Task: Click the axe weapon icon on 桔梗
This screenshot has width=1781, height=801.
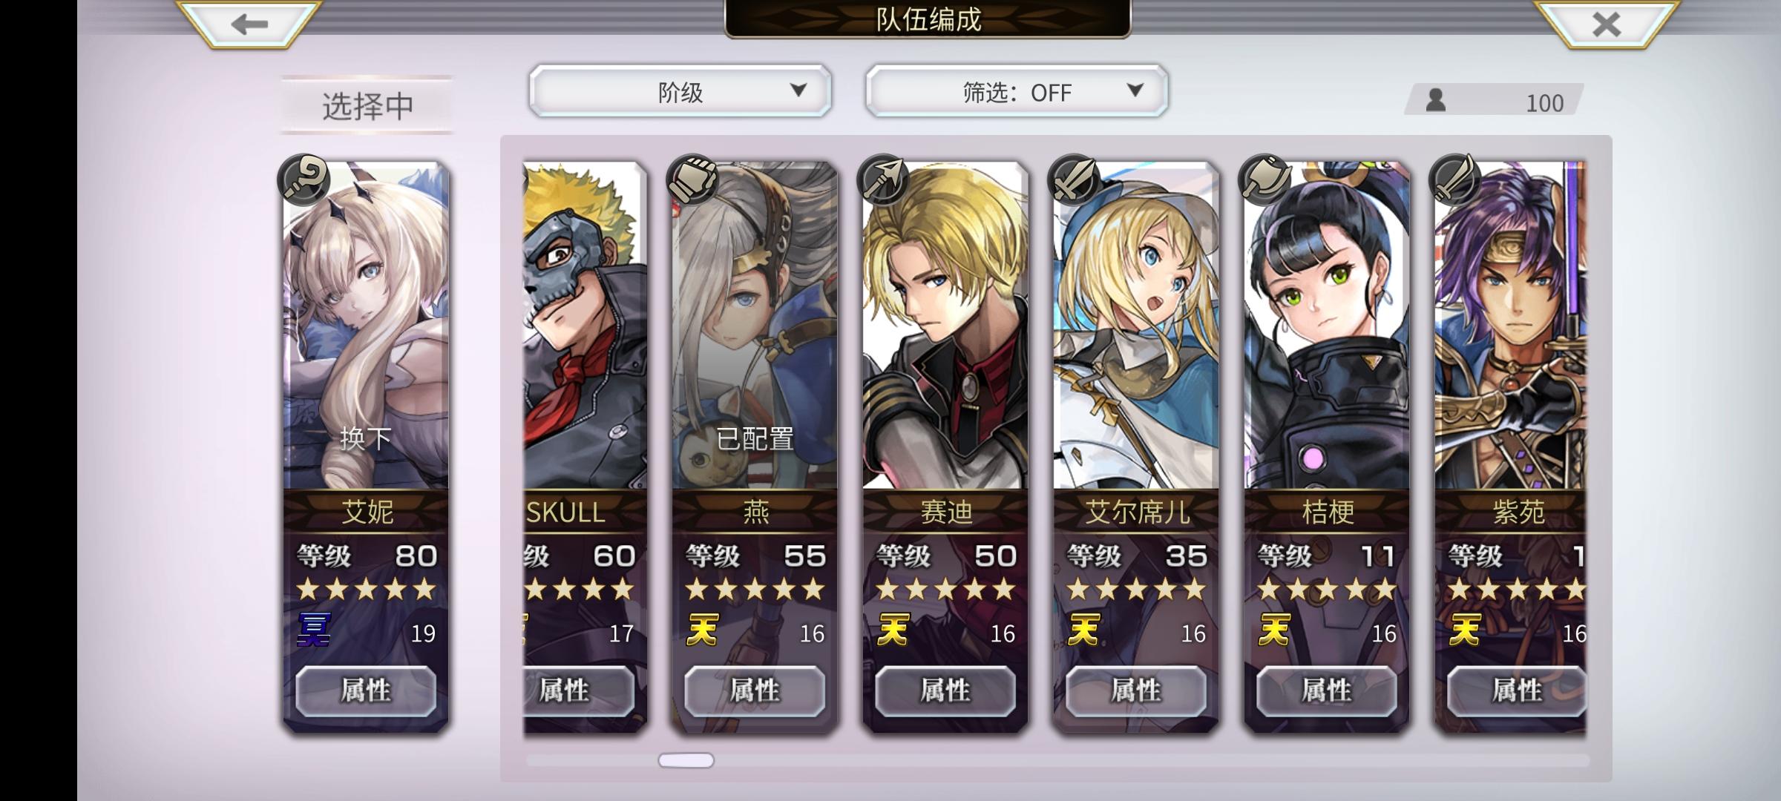Action: [x=1265, y=180]
